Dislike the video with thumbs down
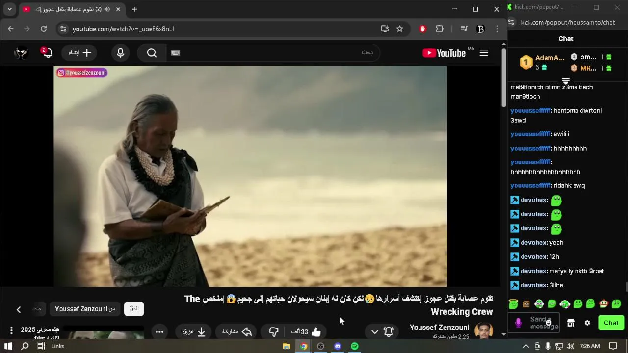This screenshot has height=353, width=628. 274,332
